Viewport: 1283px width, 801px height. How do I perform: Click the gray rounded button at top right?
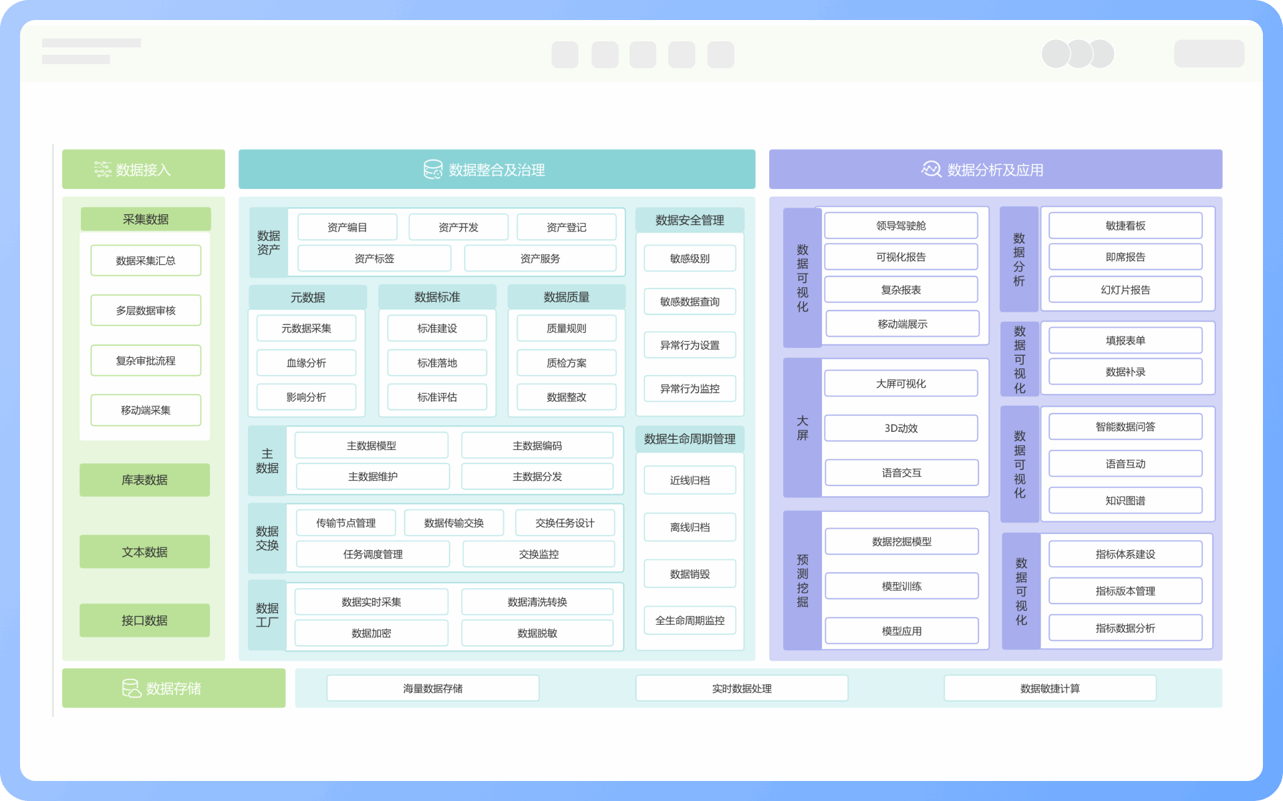pyautogui.click(x=1209, y=54)
